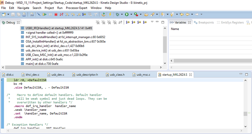Click the Disconnect icon in main toolbar
The image size is (252, 134).
tap(61, 14)
